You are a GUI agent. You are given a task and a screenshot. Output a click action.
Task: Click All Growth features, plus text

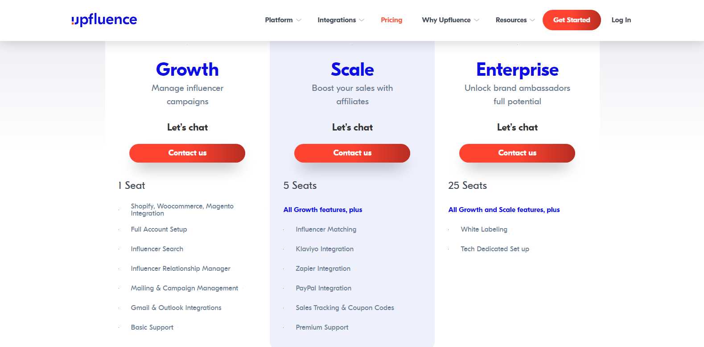click(322, 209)
